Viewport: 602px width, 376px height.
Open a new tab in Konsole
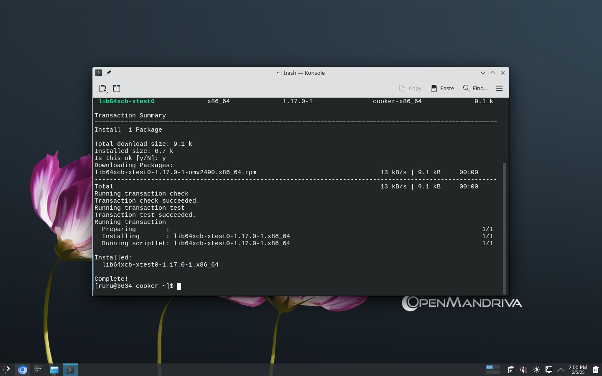[103, 88]
